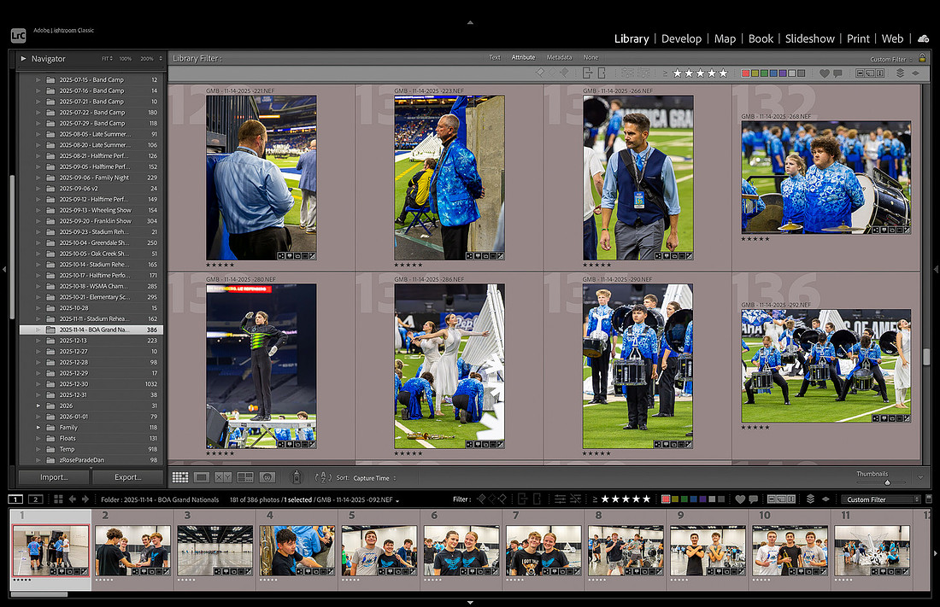Image resolution: width=940 pixels, height=607 pixels.
Task: Open the Slideshow module
Action: pyautogui.click(x=809, y=39)
